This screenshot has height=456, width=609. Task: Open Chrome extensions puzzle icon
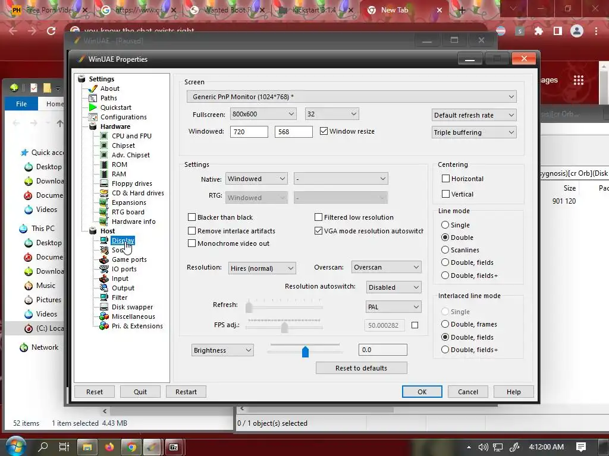[x=539, y=31]
